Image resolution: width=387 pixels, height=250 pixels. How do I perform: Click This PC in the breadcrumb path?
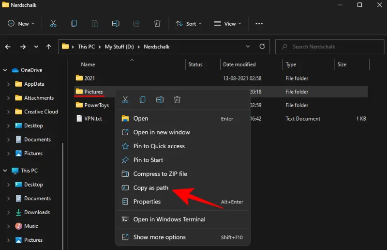point(87,47)
